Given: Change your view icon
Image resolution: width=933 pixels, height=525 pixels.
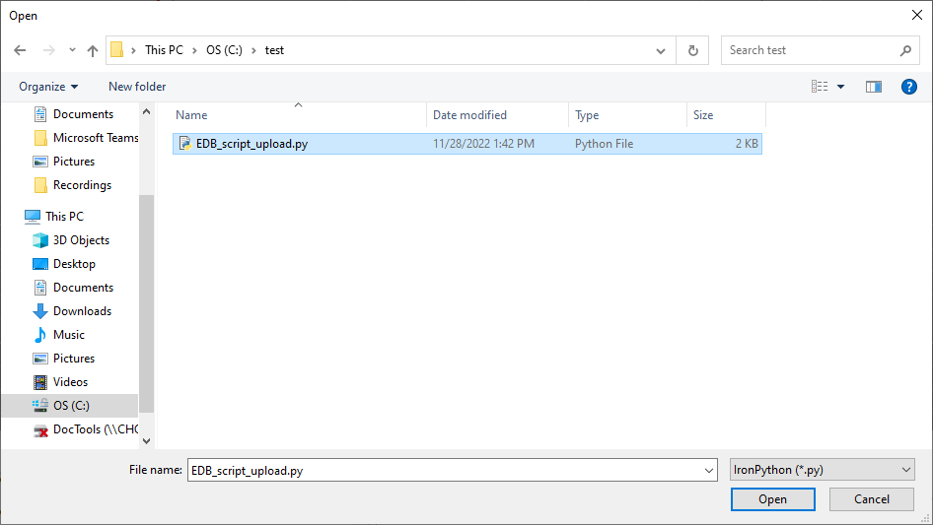Looking at the screenshot, I should 820,87.
